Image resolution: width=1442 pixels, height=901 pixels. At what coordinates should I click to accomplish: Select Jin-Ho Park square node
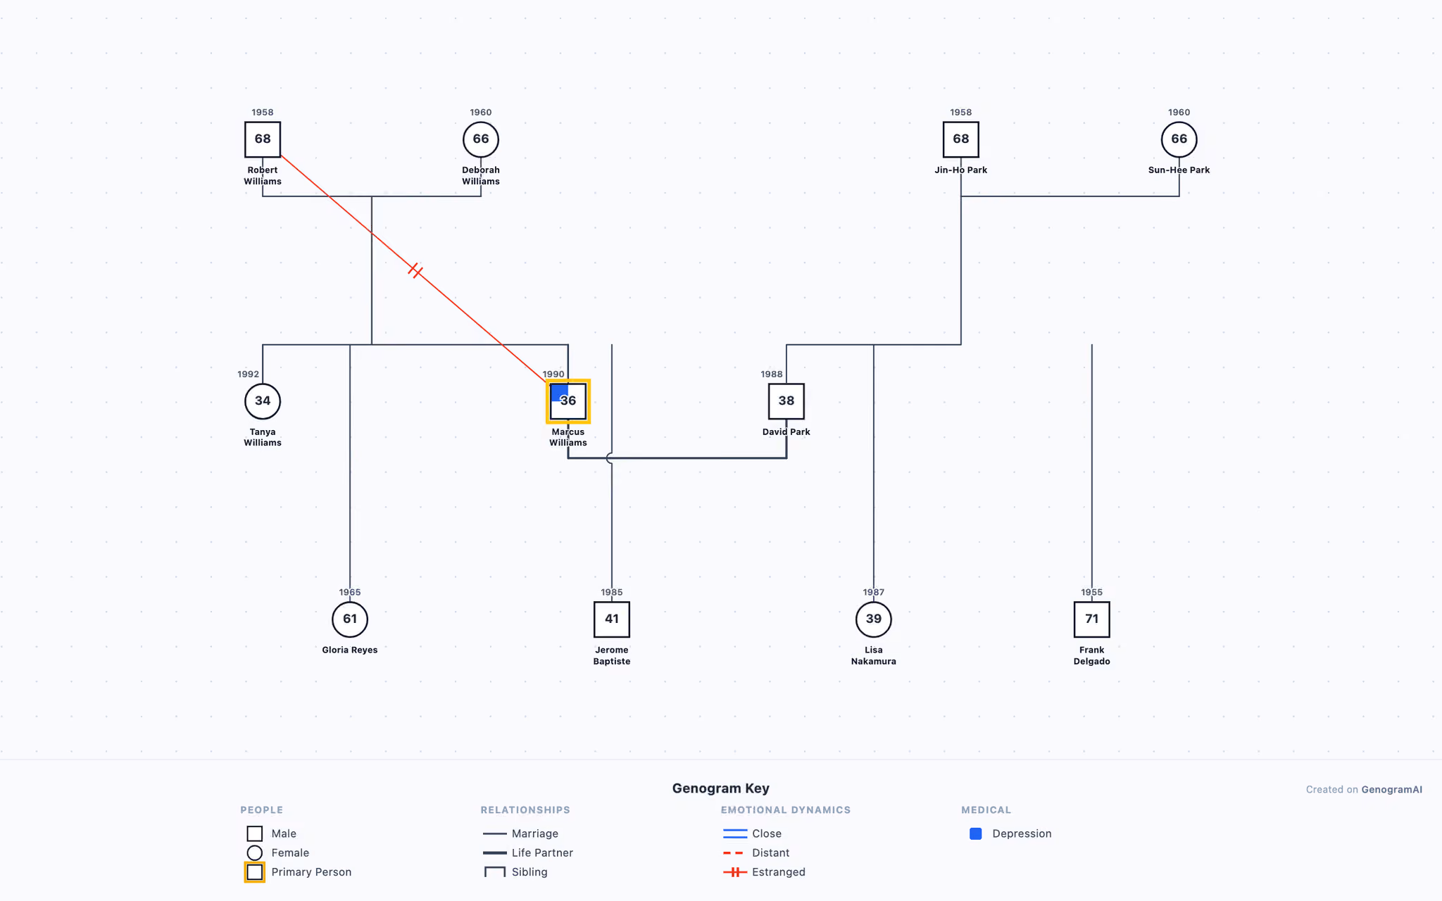pyautogui.click(x=961, y=139)
